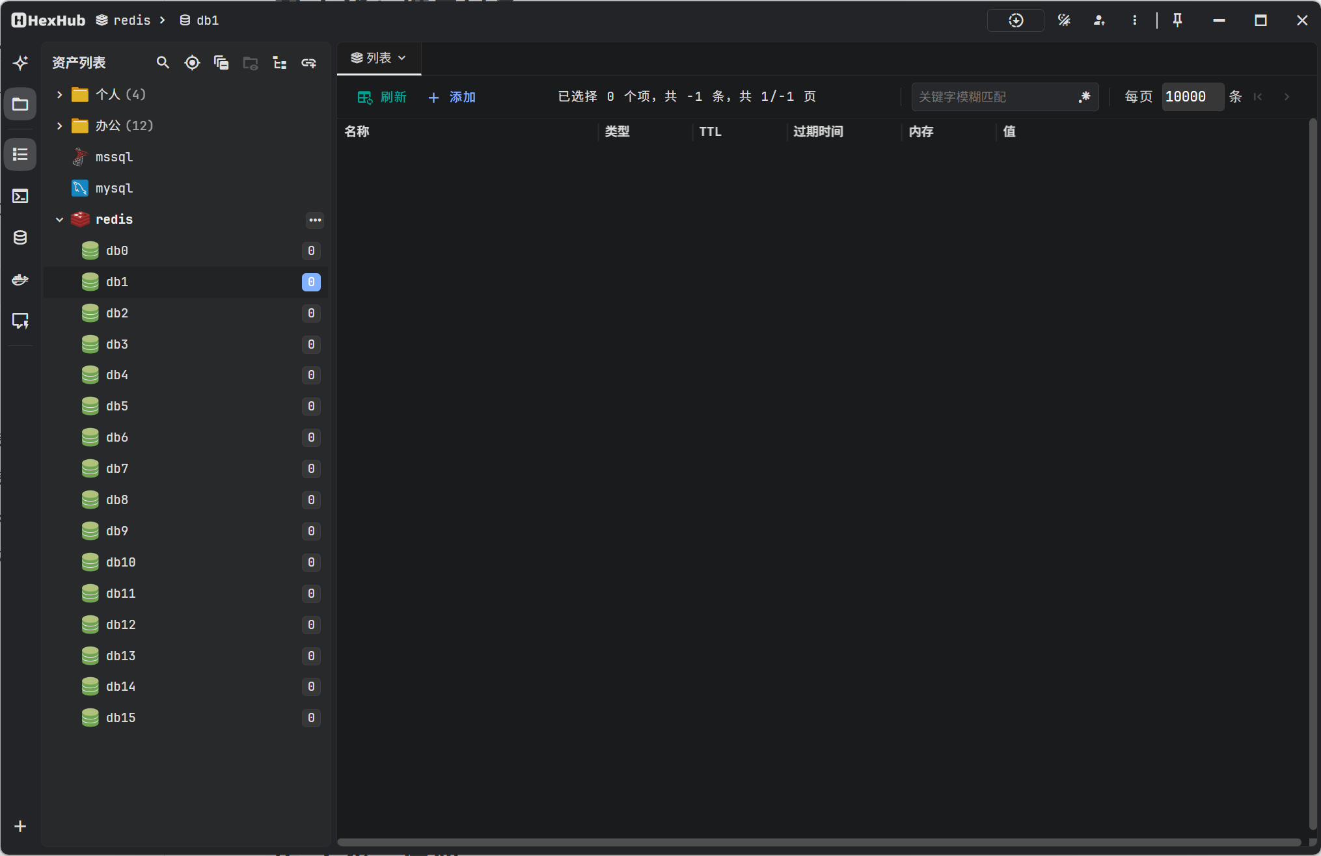The image size is (1321, 856).
Task: Open the terminal icon in the sidebar
Action: pyautogui.click(x=20, y=196)
